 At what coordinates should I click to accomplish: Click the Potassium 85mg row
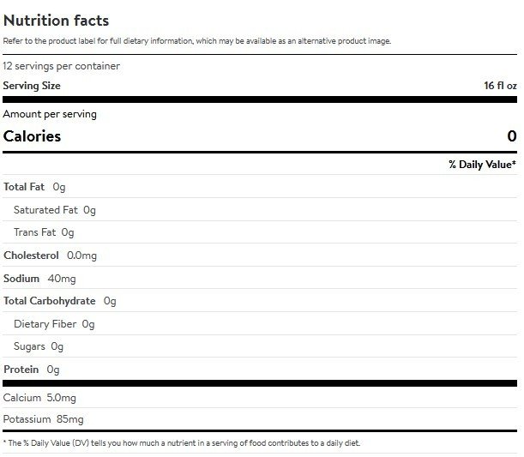coord(260,419)
